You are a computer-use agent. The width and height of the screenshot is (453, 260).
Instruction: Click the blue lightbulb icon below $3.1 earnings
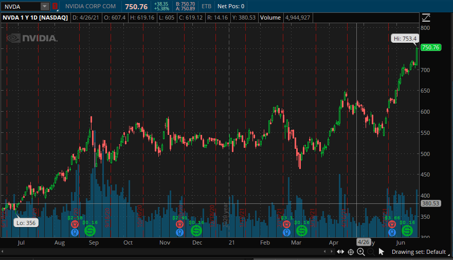click(286, 232)
